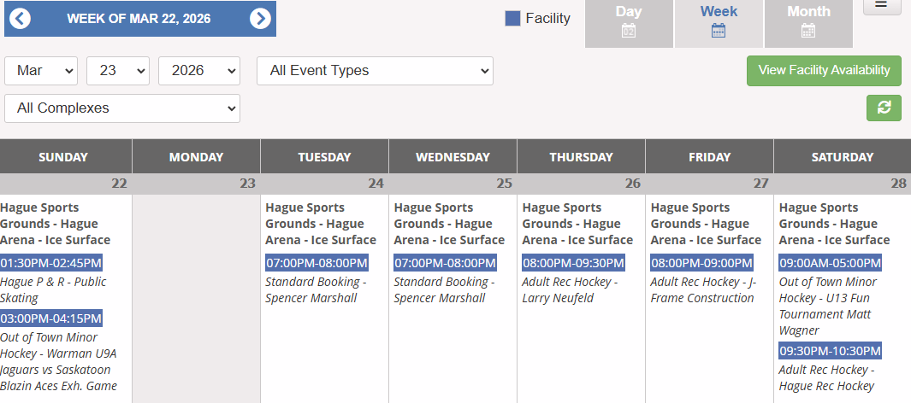Open Sunday 01:30PM-02:45PM Public Skating event

tap(51, 263)
